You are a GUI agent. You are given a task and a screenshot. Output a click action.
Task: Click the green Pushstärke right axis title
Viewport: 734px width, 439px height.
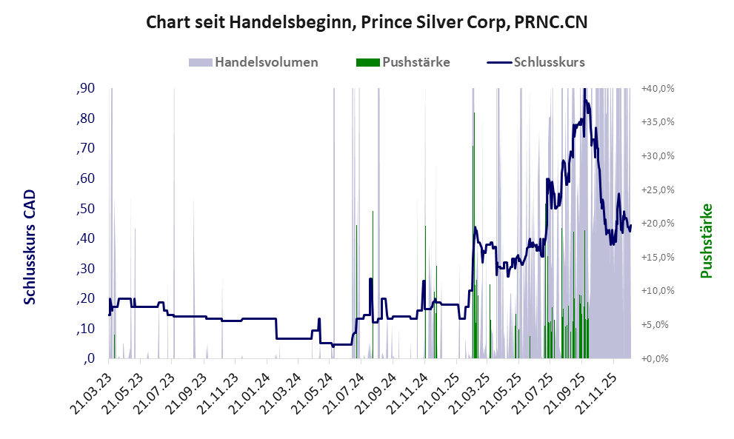click(x=706, y=241)
